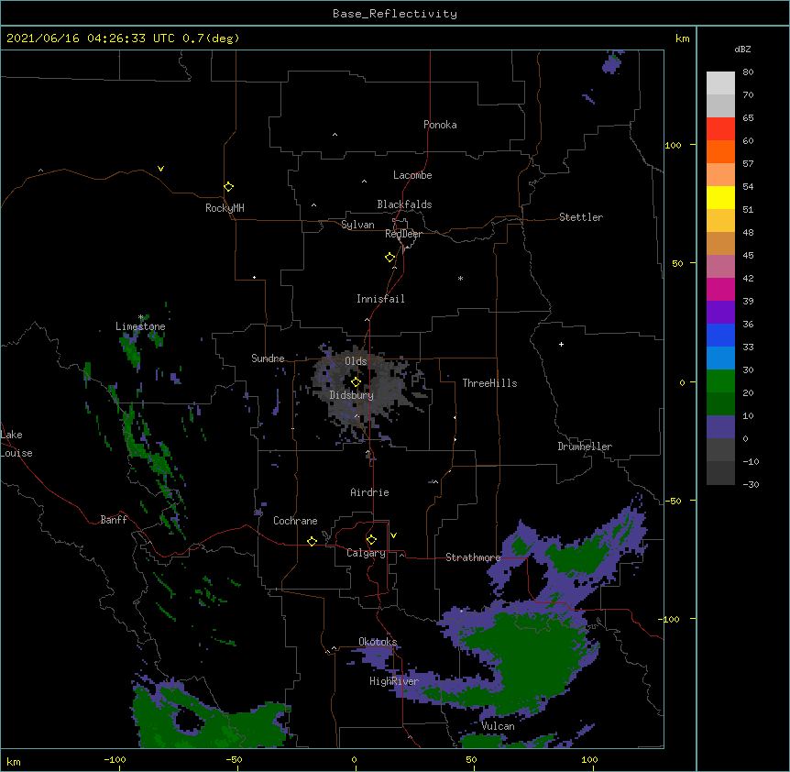Select the yellow diamond marker between Olds and Didsbury
The image size is (790, 772).
click(x=356, y=381)
